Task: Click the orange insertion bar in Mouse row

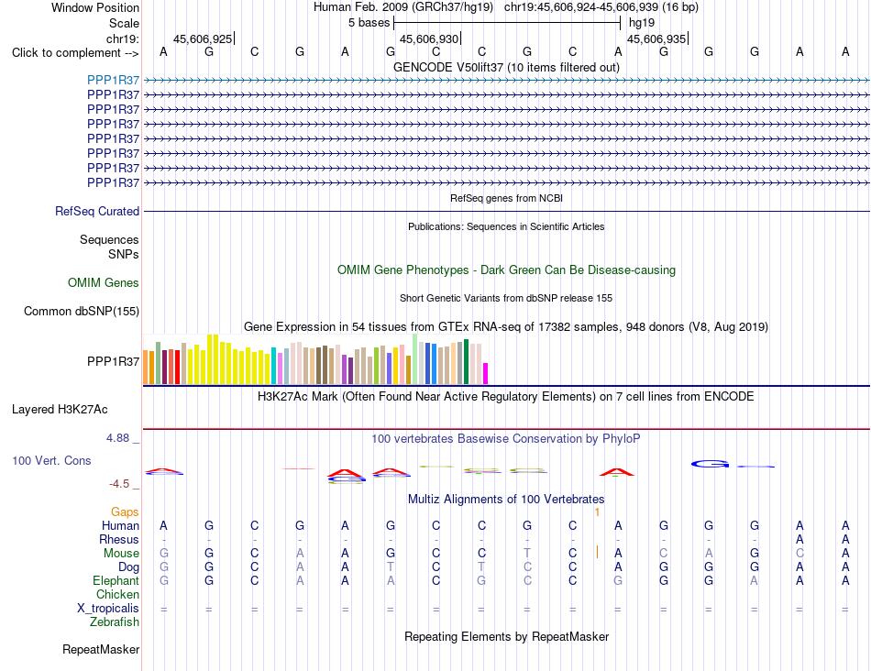Action: point(597,552)
